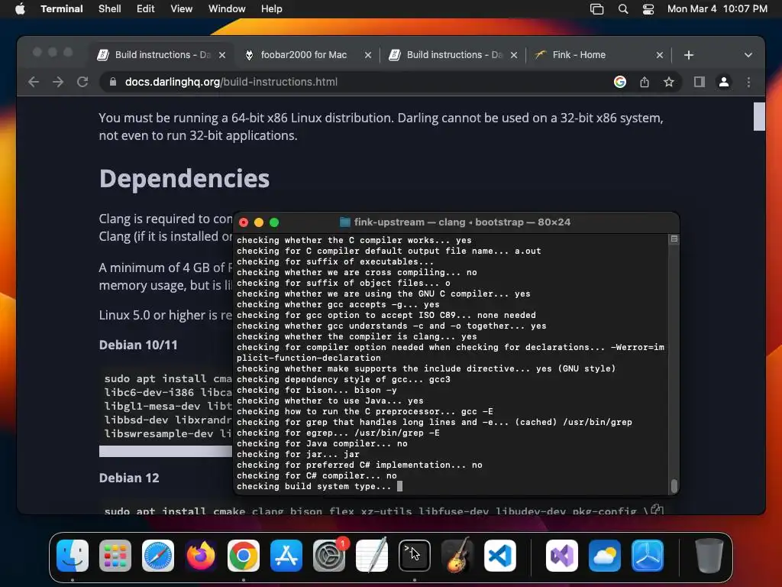The image size is (782, 587).
Task: Open Launchpad from the Dock
Action: [x=115, y=556]
